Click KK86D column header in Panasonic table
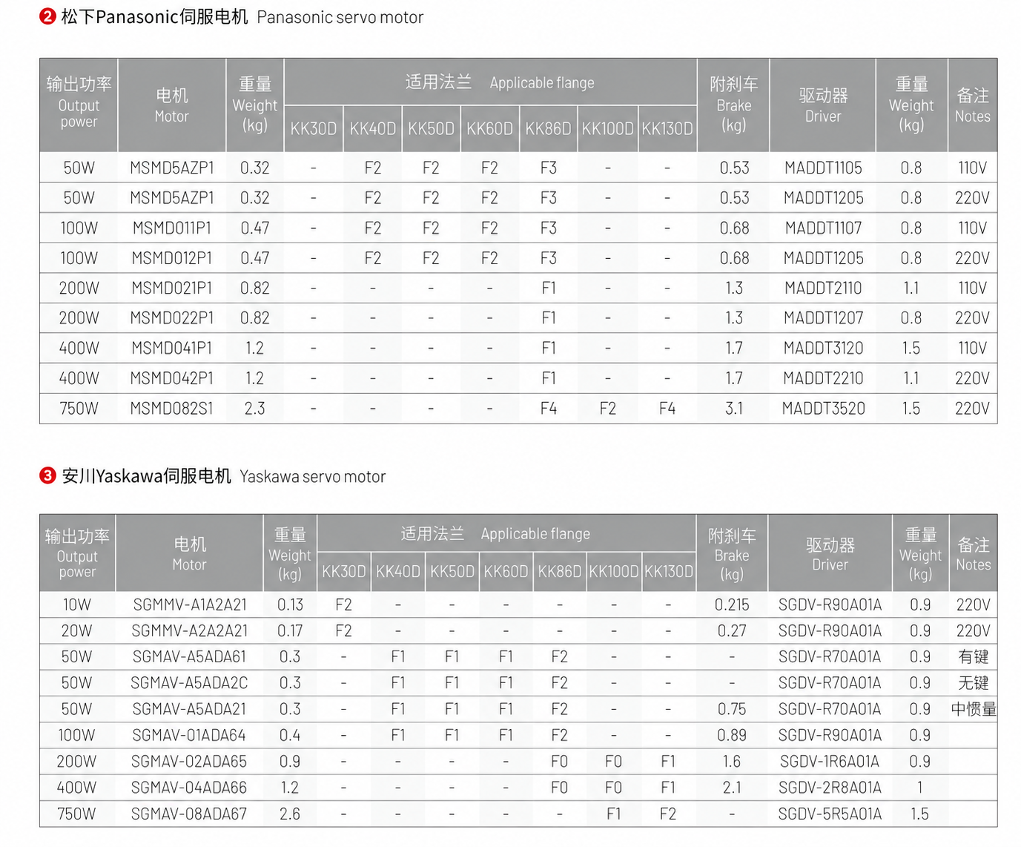 [549, 129]
